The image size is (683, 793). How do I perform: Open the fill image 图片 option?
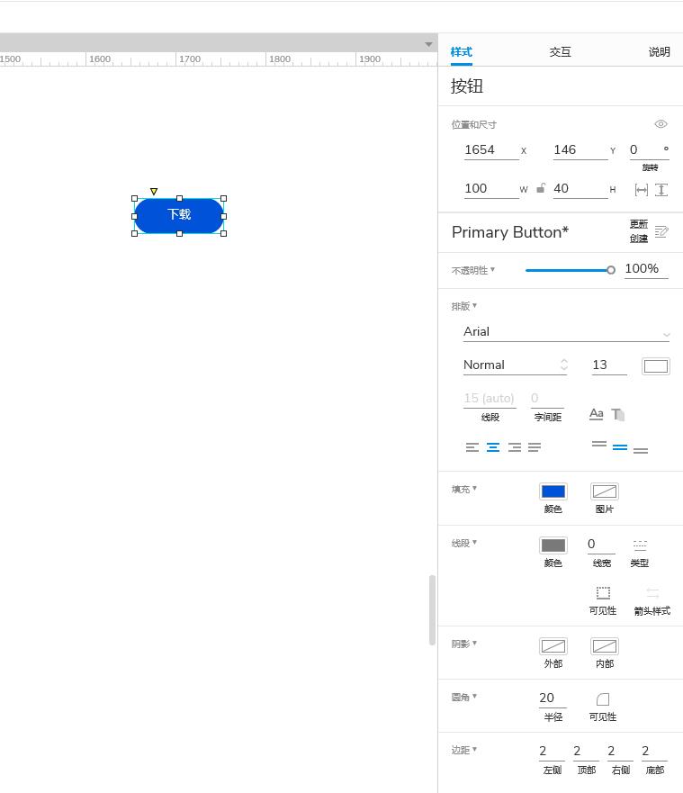[x=605, y=491]
